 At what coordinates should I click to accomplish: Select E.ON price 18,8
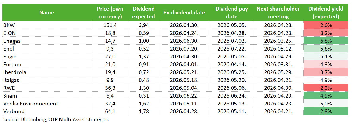110,33
